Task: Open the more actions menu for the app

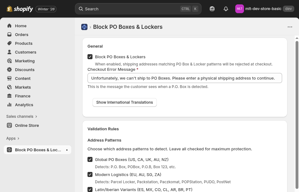Action: point(290,27)
